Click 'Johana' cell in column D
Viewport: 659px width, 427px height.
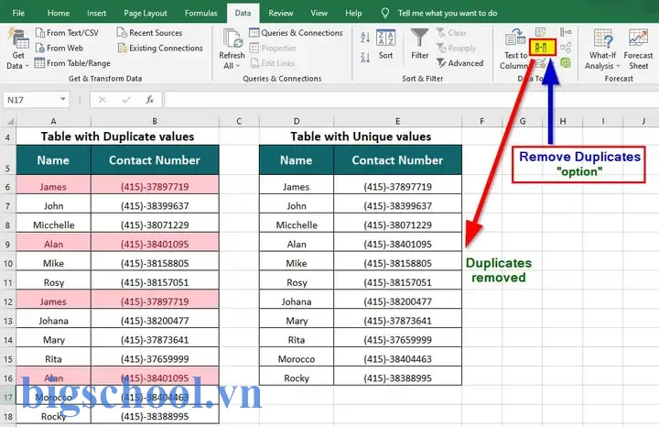tap(297, 301)
